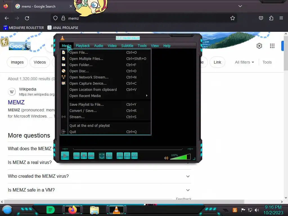Click the broadcast icon next to Stream
The width and height of the screenshot is (288, 216).
pos(64,117)
